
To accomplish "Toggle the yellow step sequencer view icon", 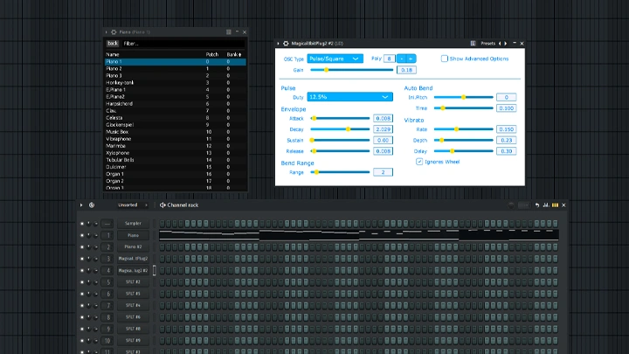I will coord(556,205).
